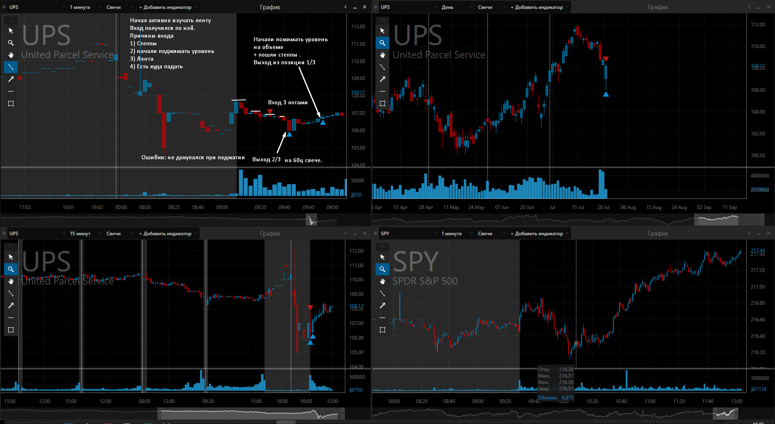Image resolution: width=775 pixels, height=424 pixels.
Task: Click the 'Объемы 6,675' value in SPY tooltip
Action: (556, 397)
